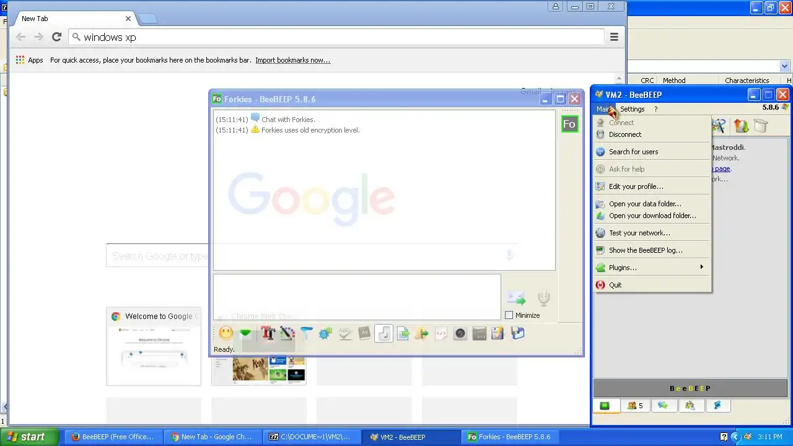
Task: Select Open your data folder...
Action: point(652,204)
